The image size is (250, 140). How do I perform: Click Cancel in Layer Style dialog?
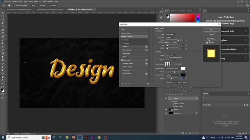[211, 34]
